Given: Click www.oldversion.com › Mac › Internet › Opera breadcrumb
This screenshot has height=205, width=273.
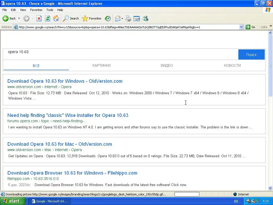Looking at the screenshot, I should [45, 150].
